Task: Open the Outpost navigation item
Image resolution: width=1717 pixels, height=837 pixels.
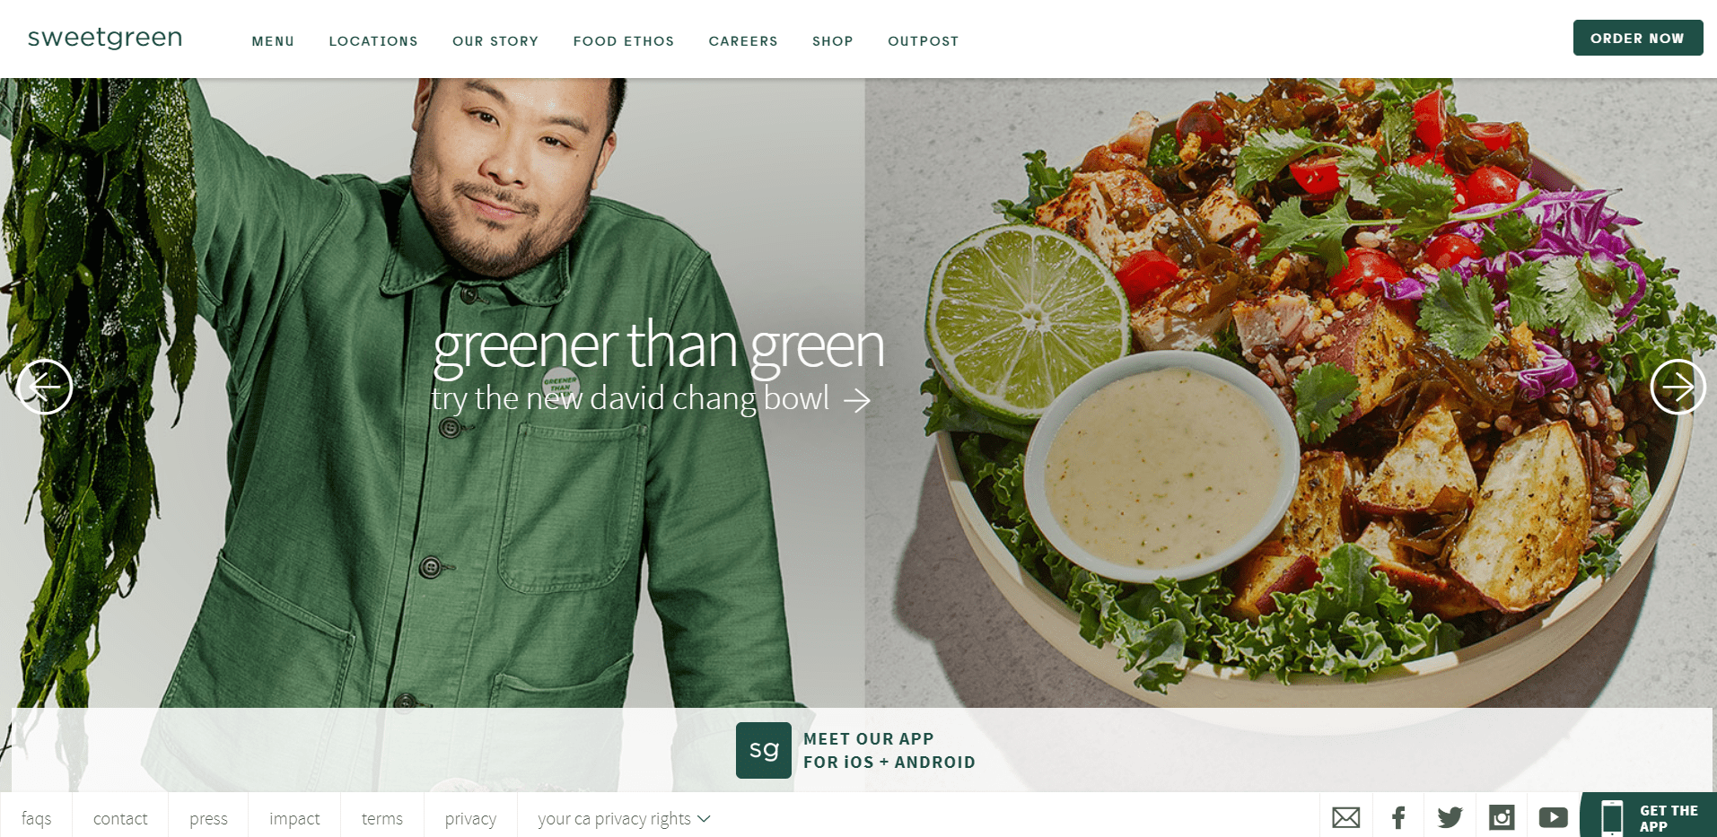Action: 923,41
